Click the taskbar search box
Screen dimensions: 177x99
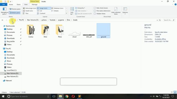28,97
